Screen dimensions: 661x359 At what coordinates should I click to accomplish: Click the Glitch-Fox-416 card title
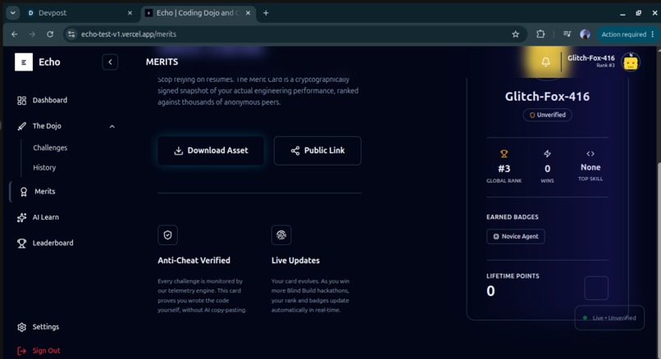point(547,97)
